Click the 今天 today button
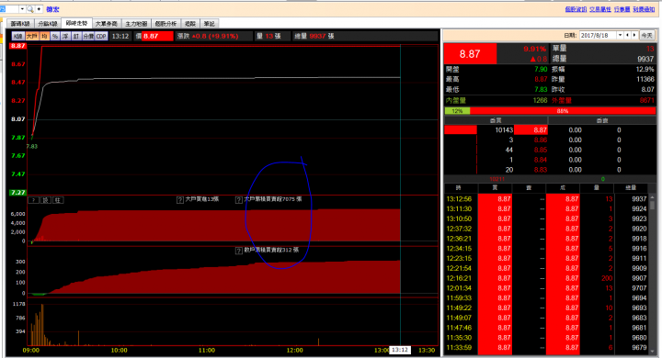 [x=646, y=36]
